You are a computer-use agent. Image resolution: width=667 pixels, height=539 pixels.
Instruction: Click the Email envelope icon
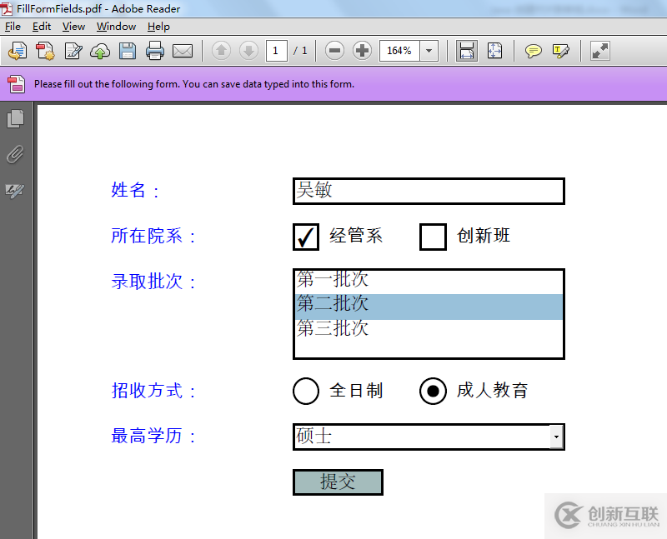[183, 51]
